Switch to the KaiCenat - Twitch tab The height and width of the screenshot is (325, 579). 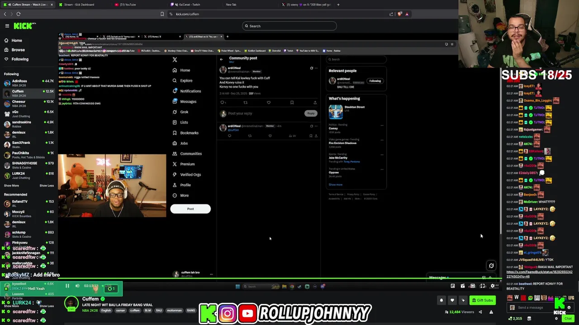[x=189, y=5]
